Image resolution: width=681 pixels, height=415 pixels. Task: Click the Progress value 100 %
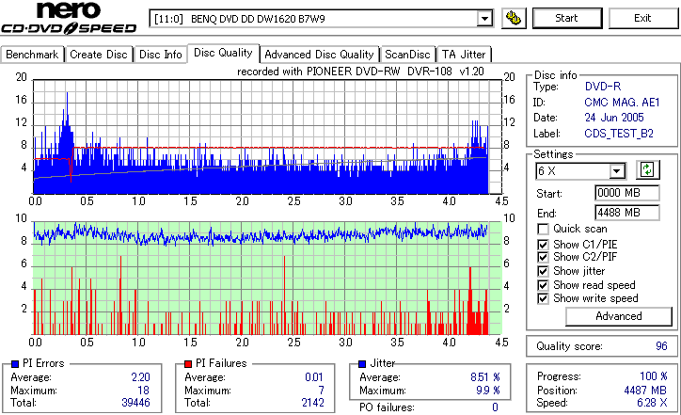pos(654,376)
